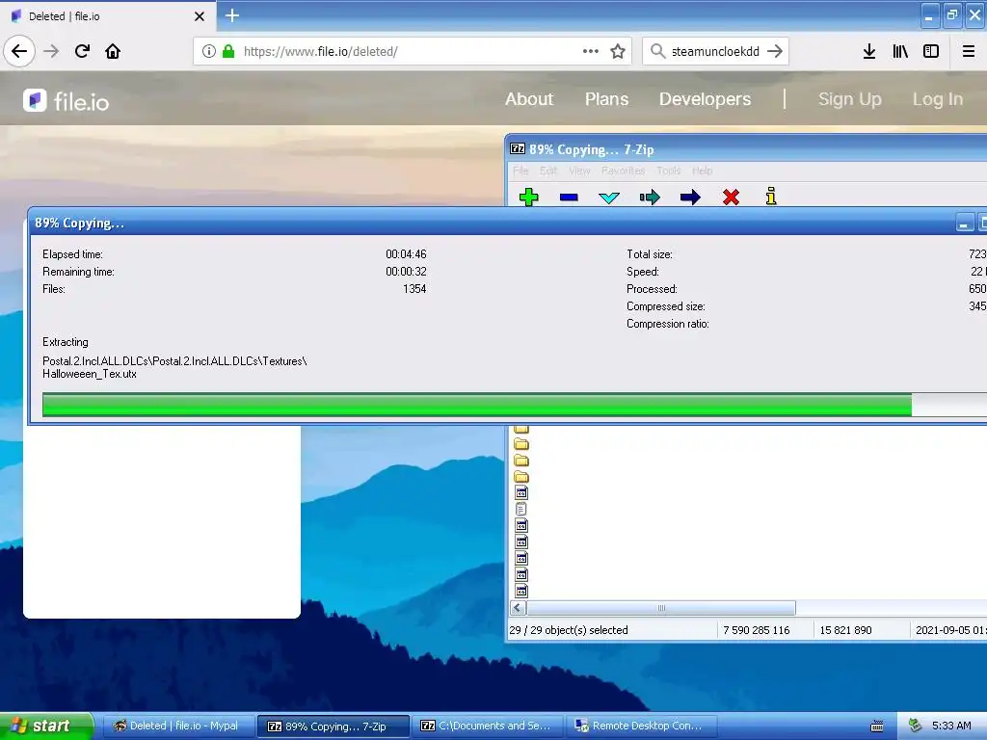987x740 pixels.
Task: Toggle the browser sidebar icon
Action: click(x=931, y=51)
